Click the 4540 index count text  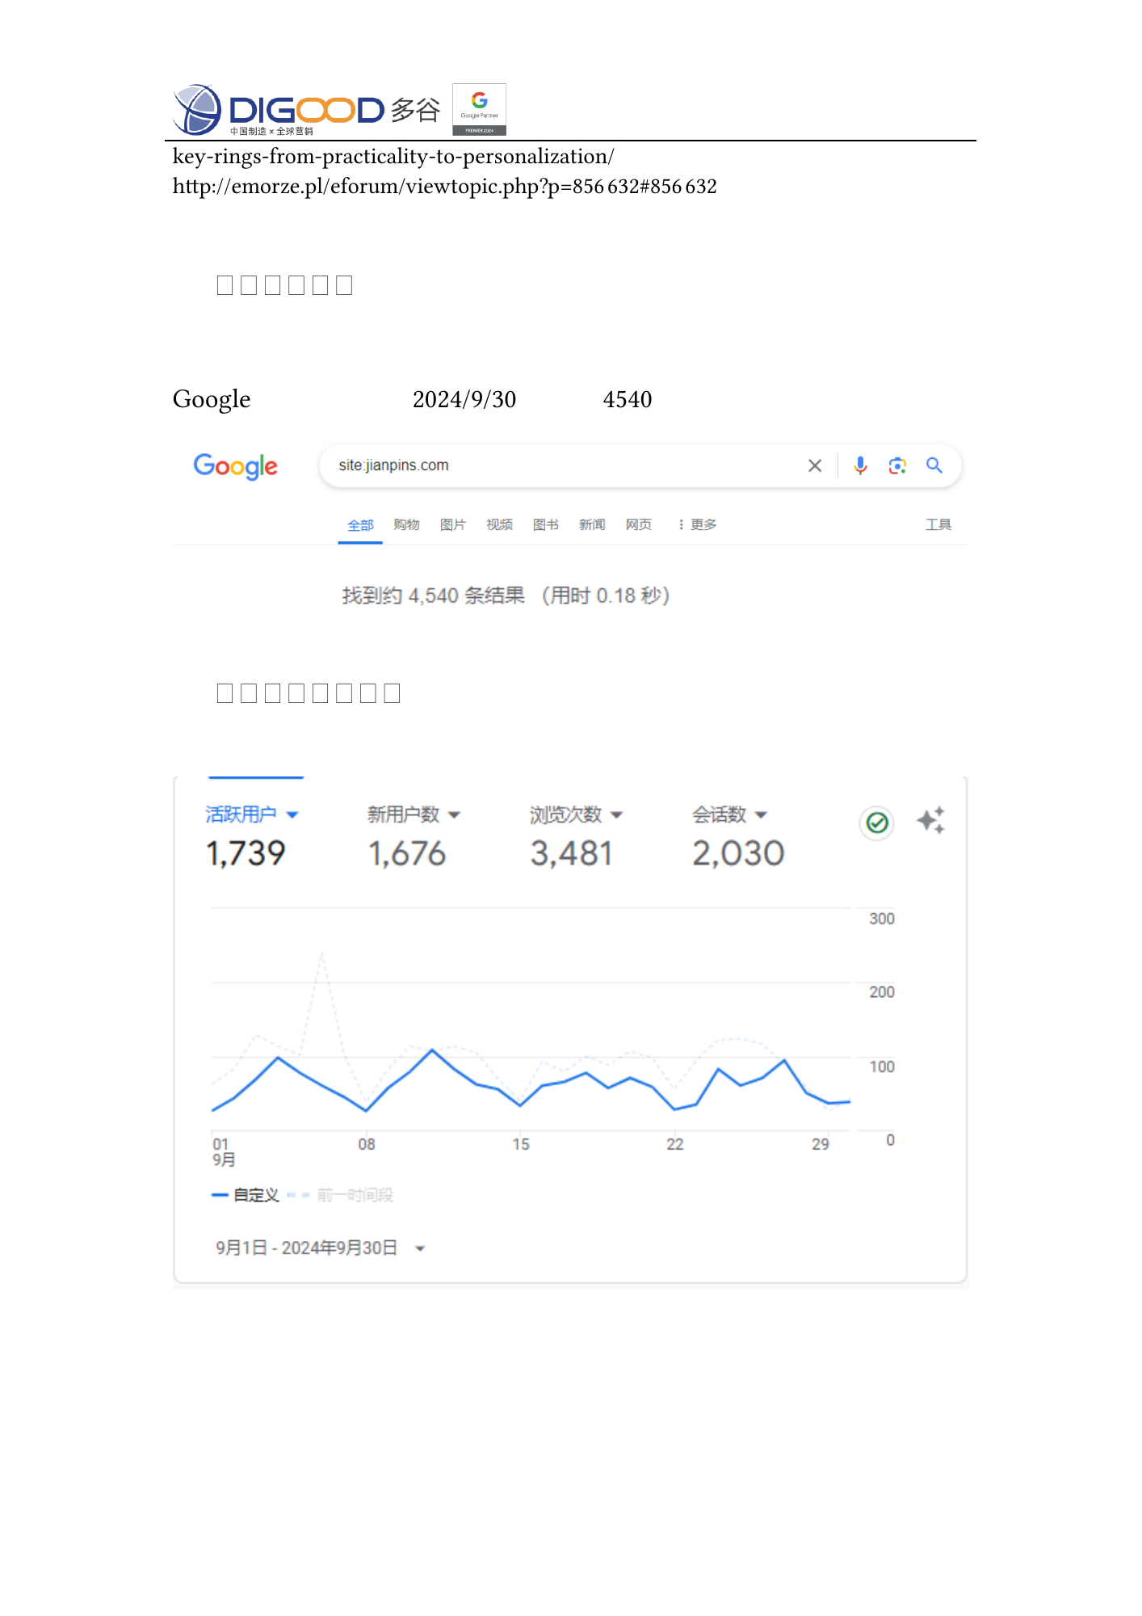point(628,399)
